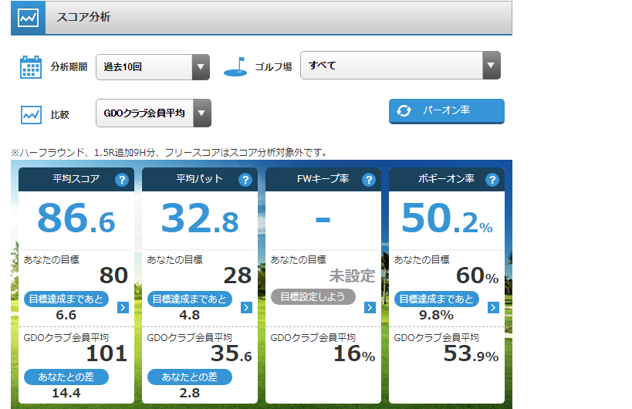Image resolution: width=632 pixels, height=409 pixels.
Task: Click the arrow icon beside ボギーオン率 goal
Action: click(x=493, y=308)
